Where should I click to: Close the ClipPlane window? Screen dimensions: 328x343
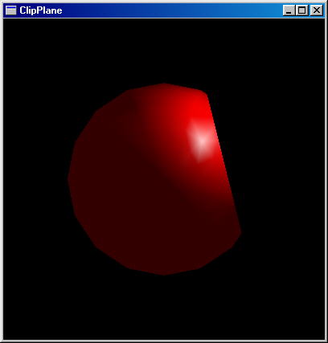coord(317,10)
